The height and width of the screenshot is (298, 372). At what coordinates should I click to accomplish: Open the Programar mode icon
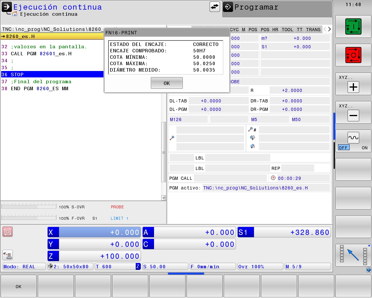pyautogui.click(x=228, y=7)
